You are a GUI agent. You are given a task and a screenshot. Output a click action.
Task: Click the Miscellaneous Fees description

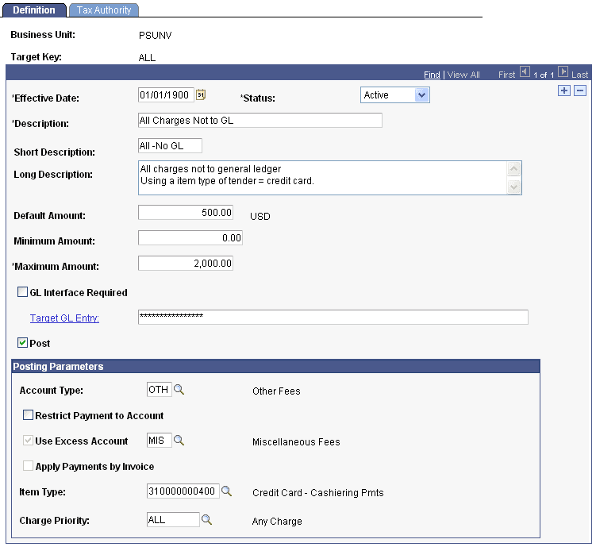(x=296, y=442)
